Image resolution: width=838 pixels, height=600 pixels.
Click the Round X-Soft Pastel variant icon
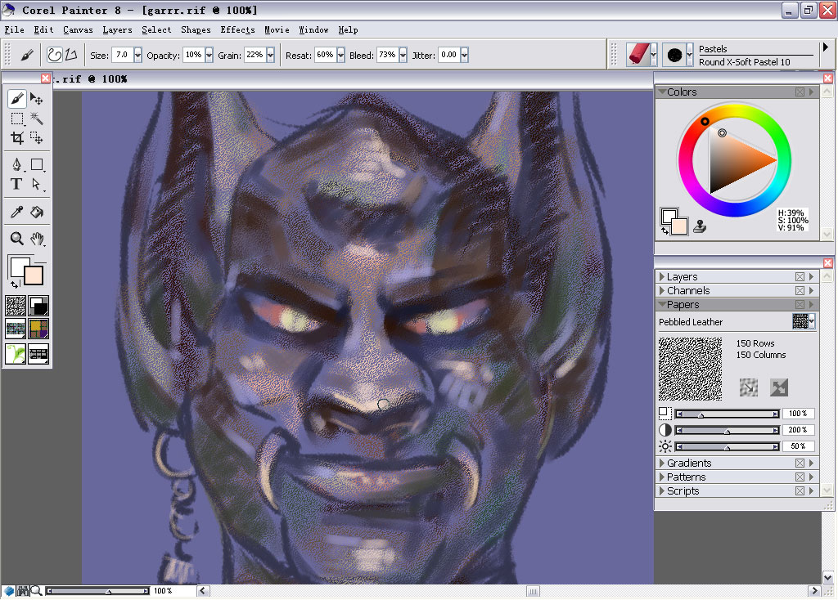[x=674, y=55]
